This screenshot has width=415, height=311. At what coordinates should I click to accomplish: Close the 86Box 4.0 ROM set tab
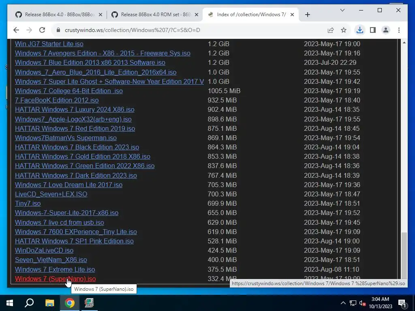197,15
